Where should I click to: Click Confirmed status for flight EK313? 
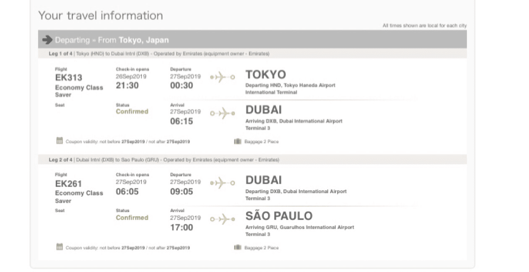pos(132,112)
